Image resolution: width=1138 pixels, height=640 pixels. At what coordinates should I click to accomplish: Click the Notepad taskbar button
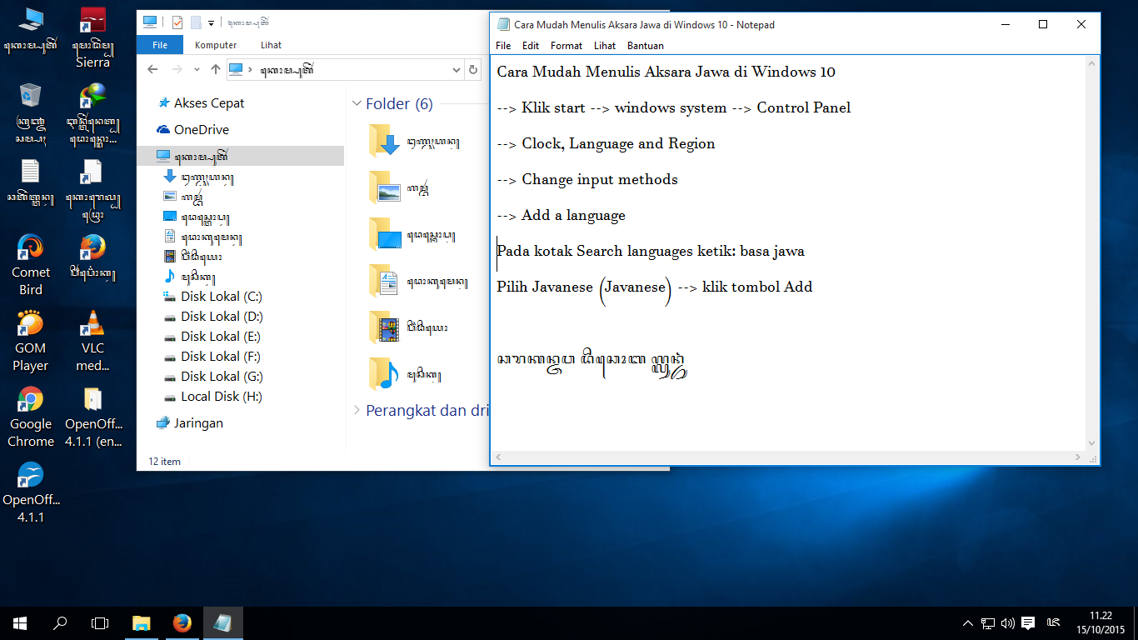click(x=223, y=622)
